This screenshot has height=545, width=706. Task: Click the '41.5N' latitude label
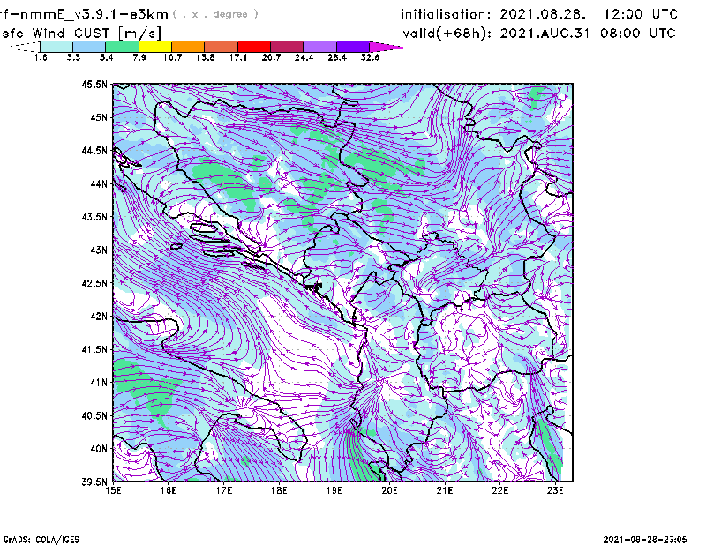click(94, 349)
